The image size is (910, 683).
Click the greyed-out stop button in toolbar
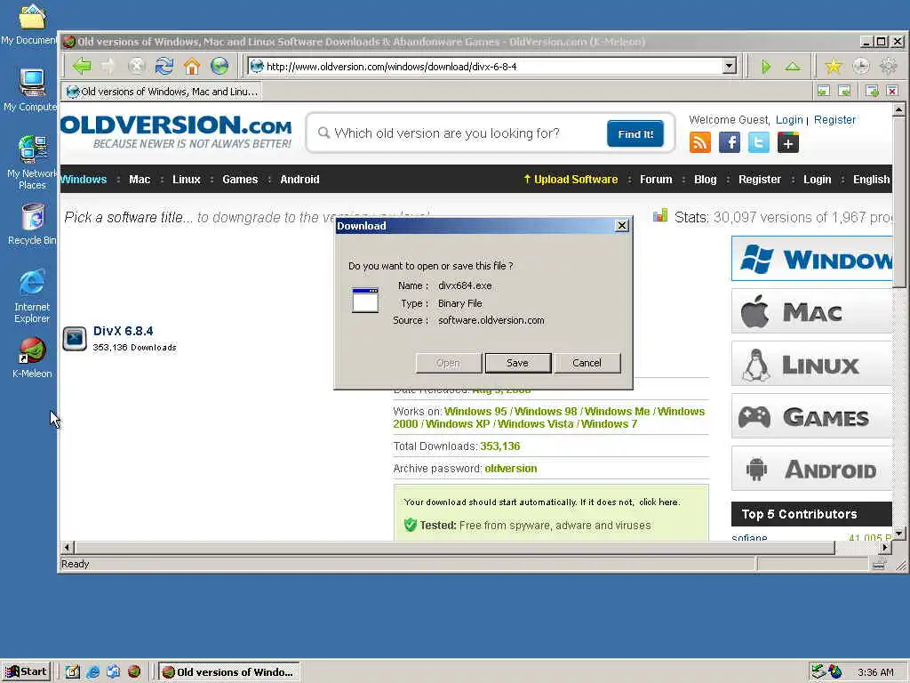pyautogui.click(x=136, y=66)
